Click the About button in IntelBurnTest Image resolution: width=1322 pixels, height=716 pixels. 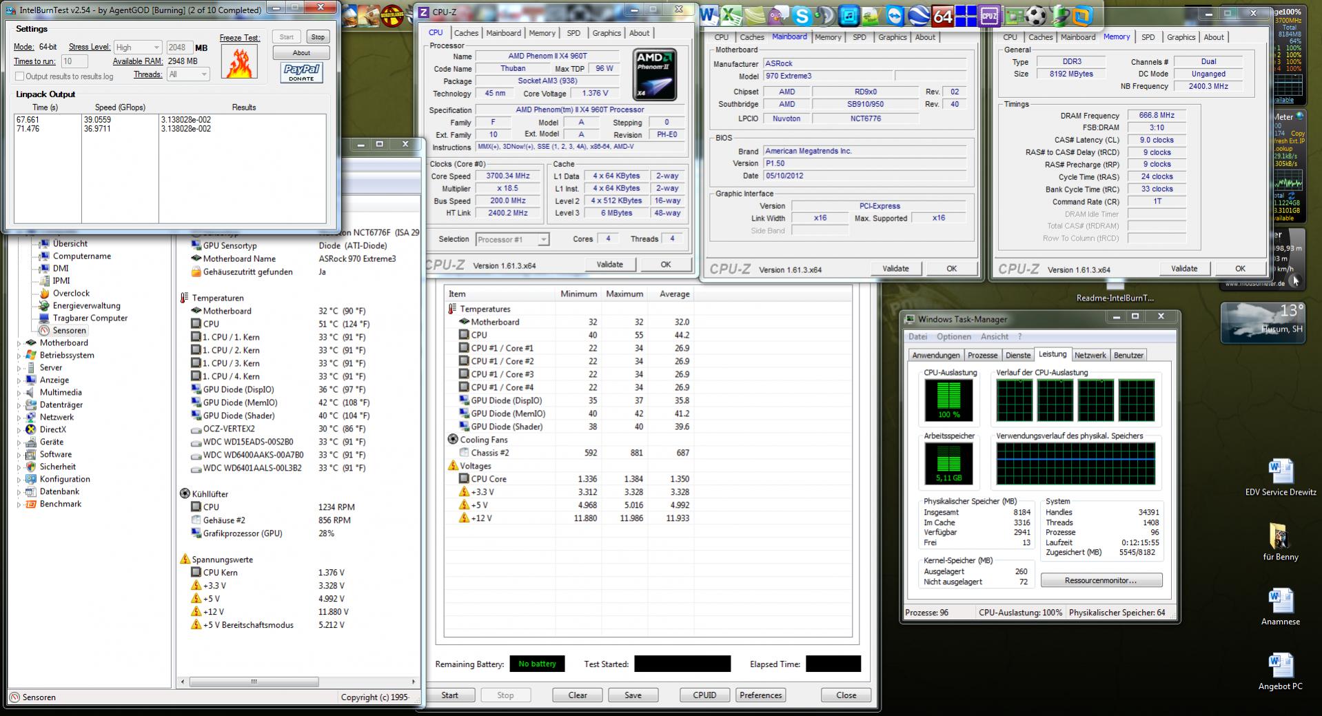(x=301, y=52)
